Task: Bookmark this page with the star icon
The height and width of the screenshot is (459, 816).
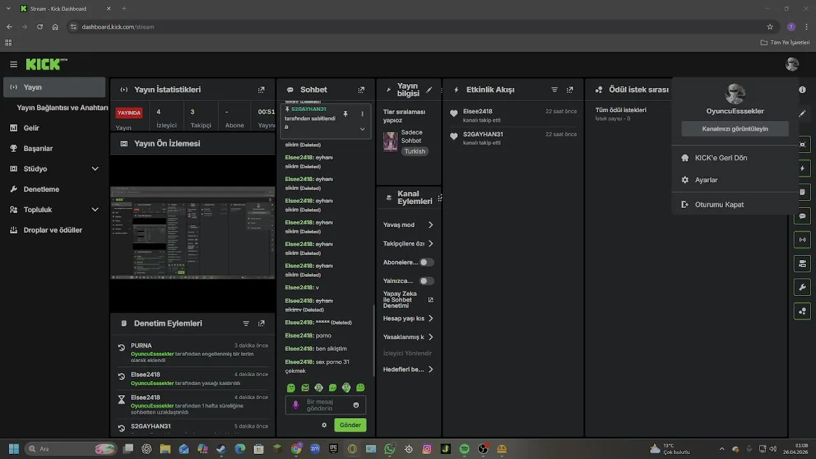Action: (770, 27)
